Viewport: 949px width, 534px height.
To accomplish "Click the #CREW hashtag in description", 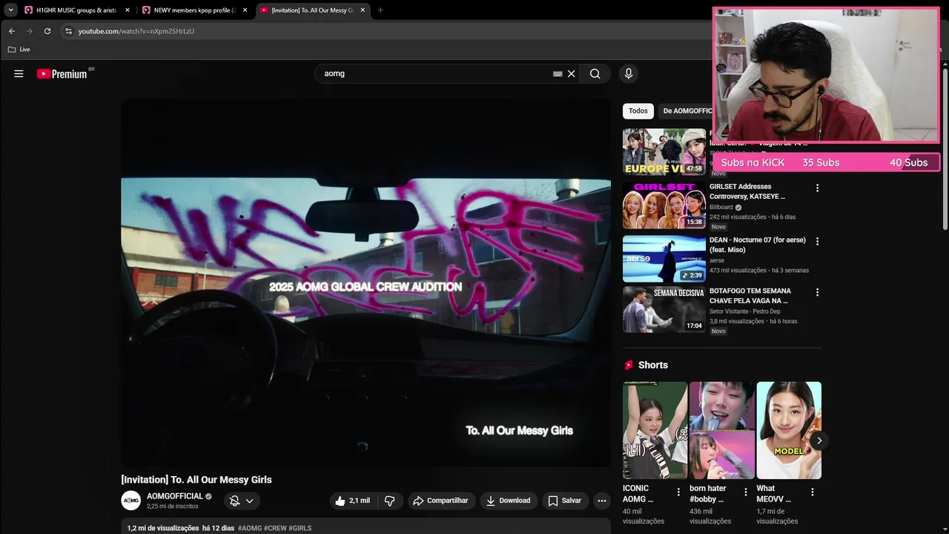I will click(275, 528).
